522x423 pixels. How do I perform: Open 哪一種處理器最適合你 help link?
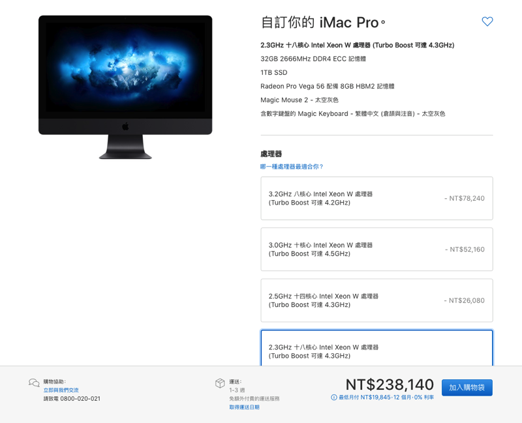292,167
